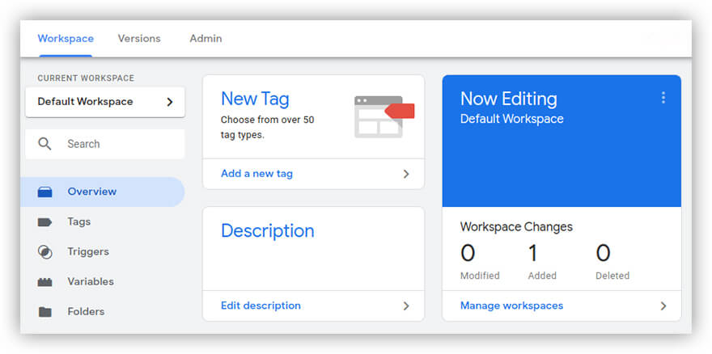
Task: Select the Workspace tab
Action: click(x=66, y=39)
